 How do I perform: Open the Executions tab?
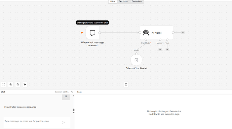[123, 1]
